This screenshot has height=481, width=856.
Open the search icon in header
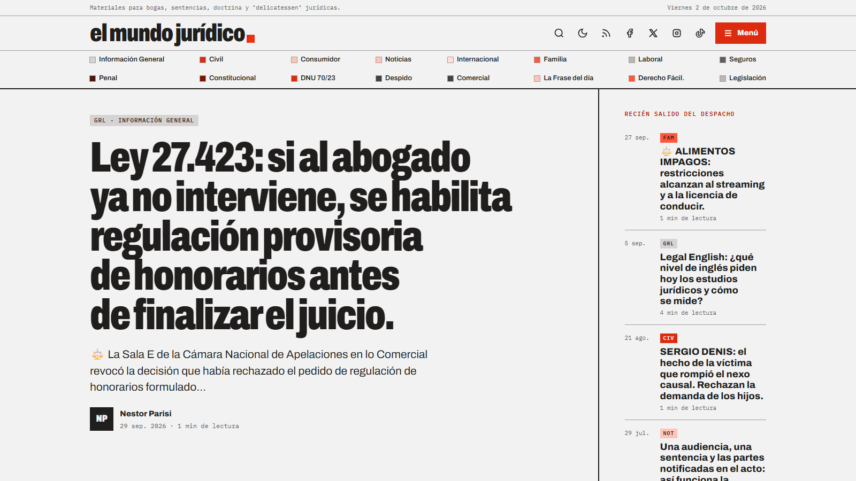559,33
